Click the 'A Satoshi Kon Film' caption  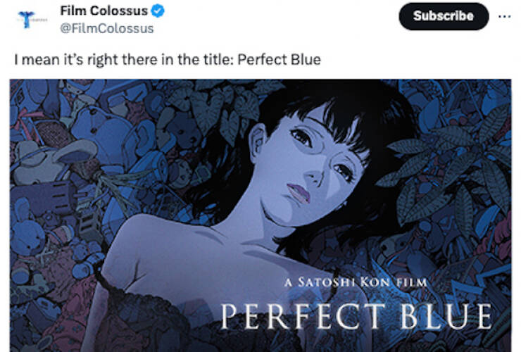(356, 282)
